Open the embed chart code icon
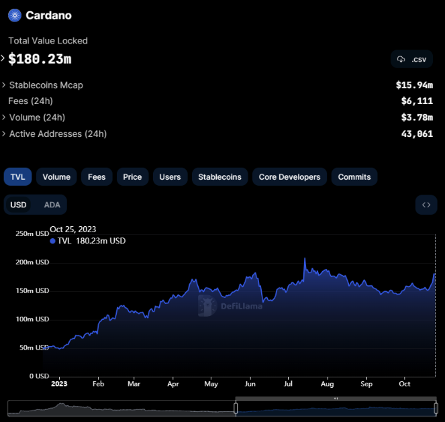This screenshot has width=445, height=422. pos(426,205)
